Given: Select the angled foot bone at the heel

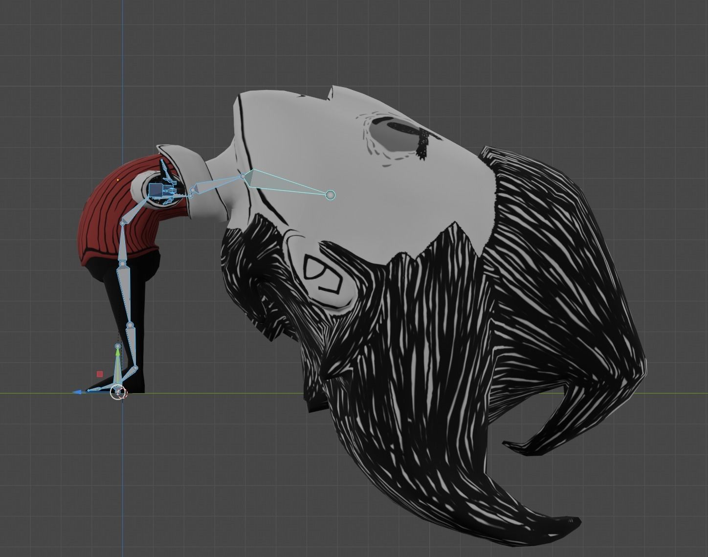Looking at the screenshot, I should tap(129, 376).
